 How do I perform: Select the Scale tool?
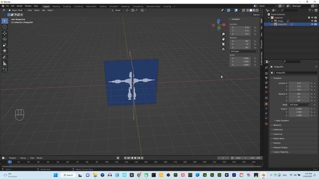(x=4, y=45)
